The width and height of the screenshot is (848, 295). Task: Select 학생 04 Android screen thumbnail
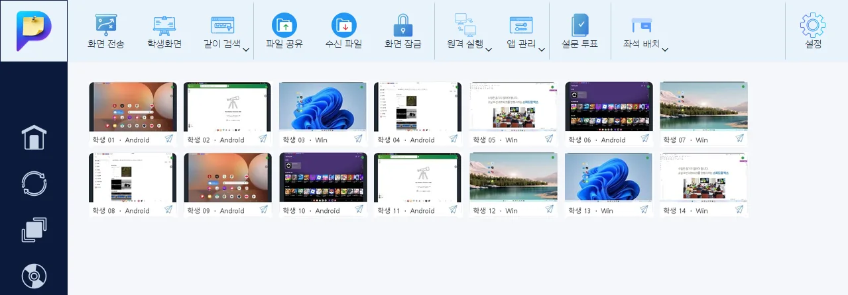pos(418,106)
